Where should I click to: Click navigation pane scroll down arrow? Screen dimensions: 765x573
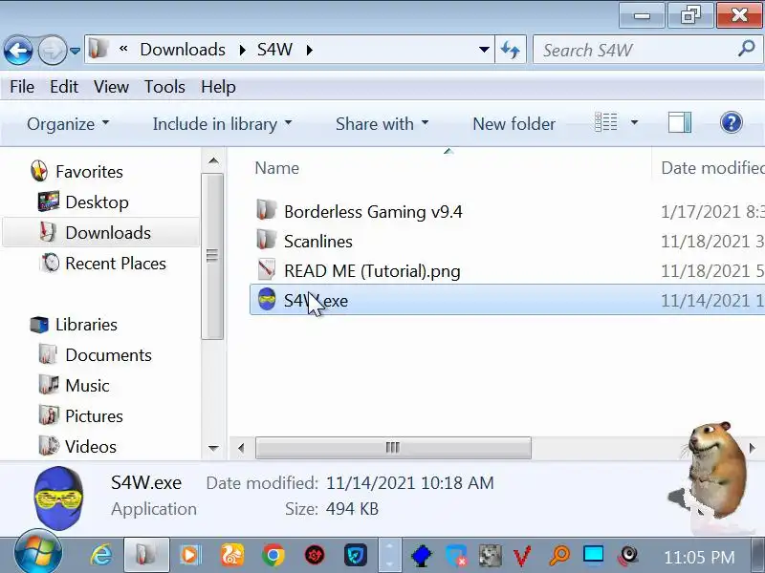click(213, 448)
